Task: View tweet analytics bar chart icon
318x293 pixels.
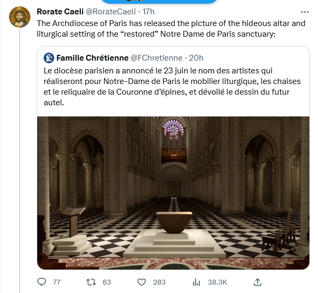Action: click(x=196, y=282)
